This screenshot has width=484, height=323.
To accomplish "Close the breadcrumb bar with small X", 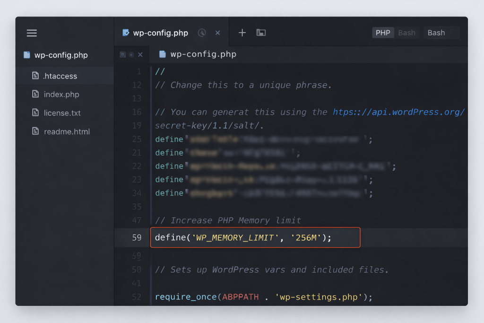I will pyautogui.click(x=140, y=55).
